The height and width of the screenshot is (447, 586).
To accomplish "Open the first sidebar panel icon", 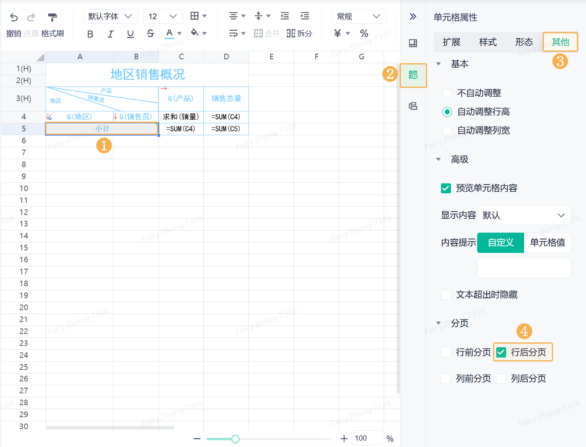I will pos(413,43).
